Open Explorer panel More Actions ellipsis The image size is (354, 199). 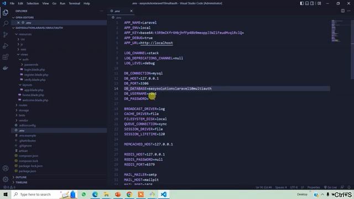coord(102,11)
